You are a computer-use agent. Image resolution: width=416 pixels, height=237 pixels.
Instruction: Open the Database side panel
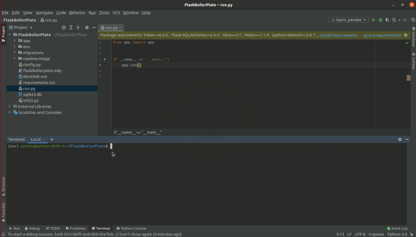pos(414,37)
